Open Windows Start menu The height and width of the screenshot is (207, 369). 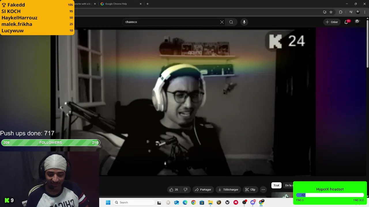108,202
